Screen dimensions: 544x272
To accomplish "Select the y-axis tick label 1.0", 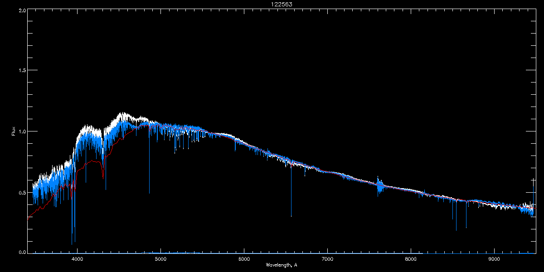I will pyautogui.click(x=22, y=131).
